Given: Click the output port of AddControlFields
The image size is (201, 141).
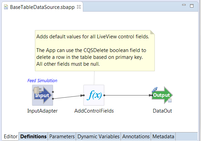Looking at the screenshot, I should [x=104, y=95].
